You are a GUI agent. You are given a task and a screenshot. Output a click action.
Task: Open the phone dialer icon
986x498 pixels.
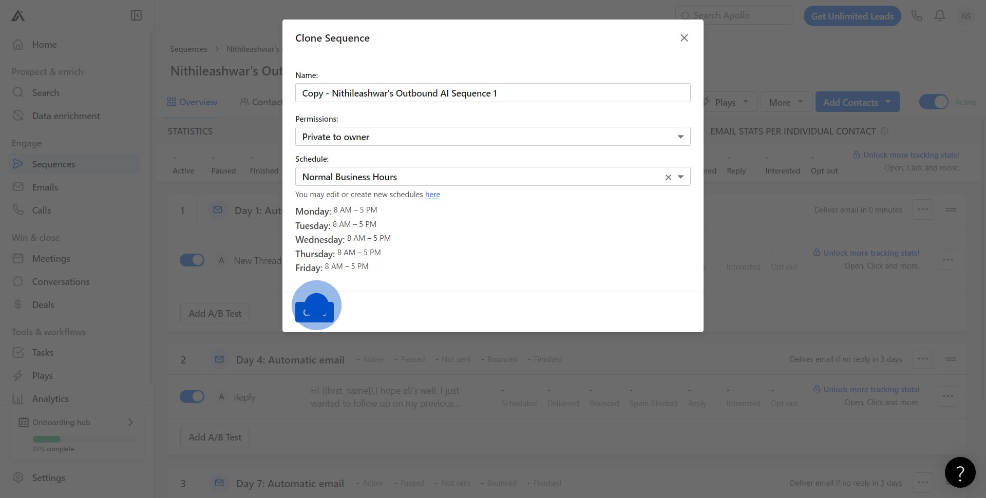point(917,16)
